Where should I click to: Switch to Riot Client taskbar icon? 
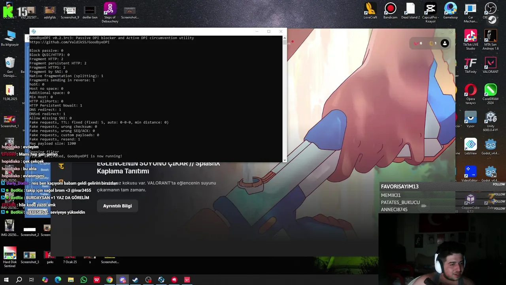click(174, 280)
